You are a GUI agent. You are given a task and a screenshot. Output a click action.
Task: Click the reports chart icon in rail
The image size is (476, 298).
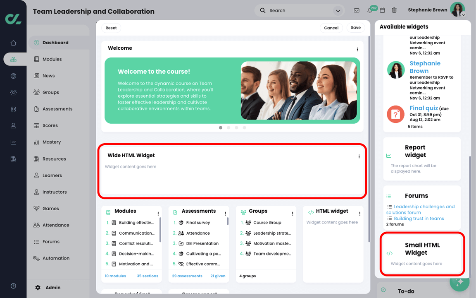[13, 142]
